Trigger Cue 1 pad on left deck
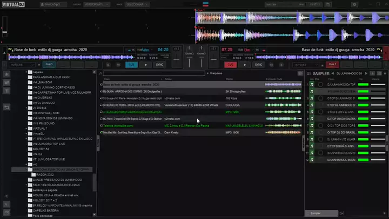 click(49, 65)
